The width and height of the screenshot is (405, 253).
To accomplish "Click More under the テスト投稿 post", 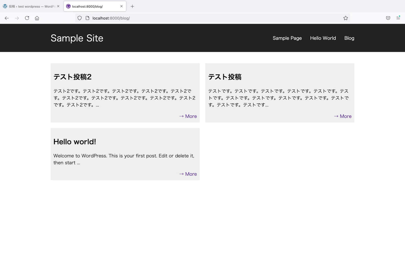I will pos(342,116).
